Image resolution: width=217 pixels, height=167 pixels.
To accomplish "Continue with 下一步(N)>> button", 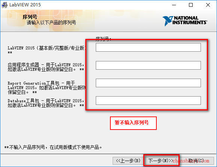I will pos(161,161).
